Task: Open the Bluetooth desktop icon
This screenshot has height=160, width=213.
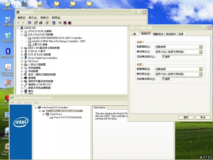Action: tap(8, 51)
